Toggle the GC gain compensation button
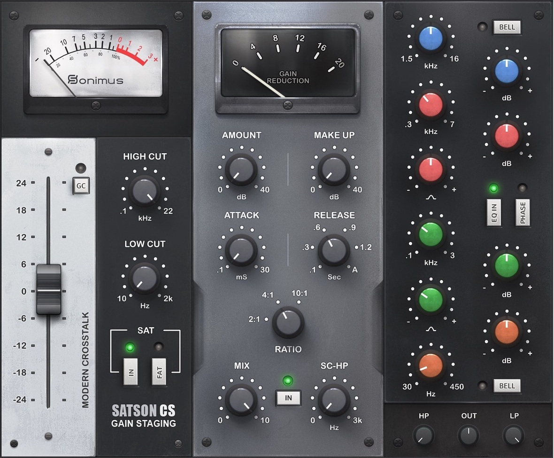 [x=81, y=186]
